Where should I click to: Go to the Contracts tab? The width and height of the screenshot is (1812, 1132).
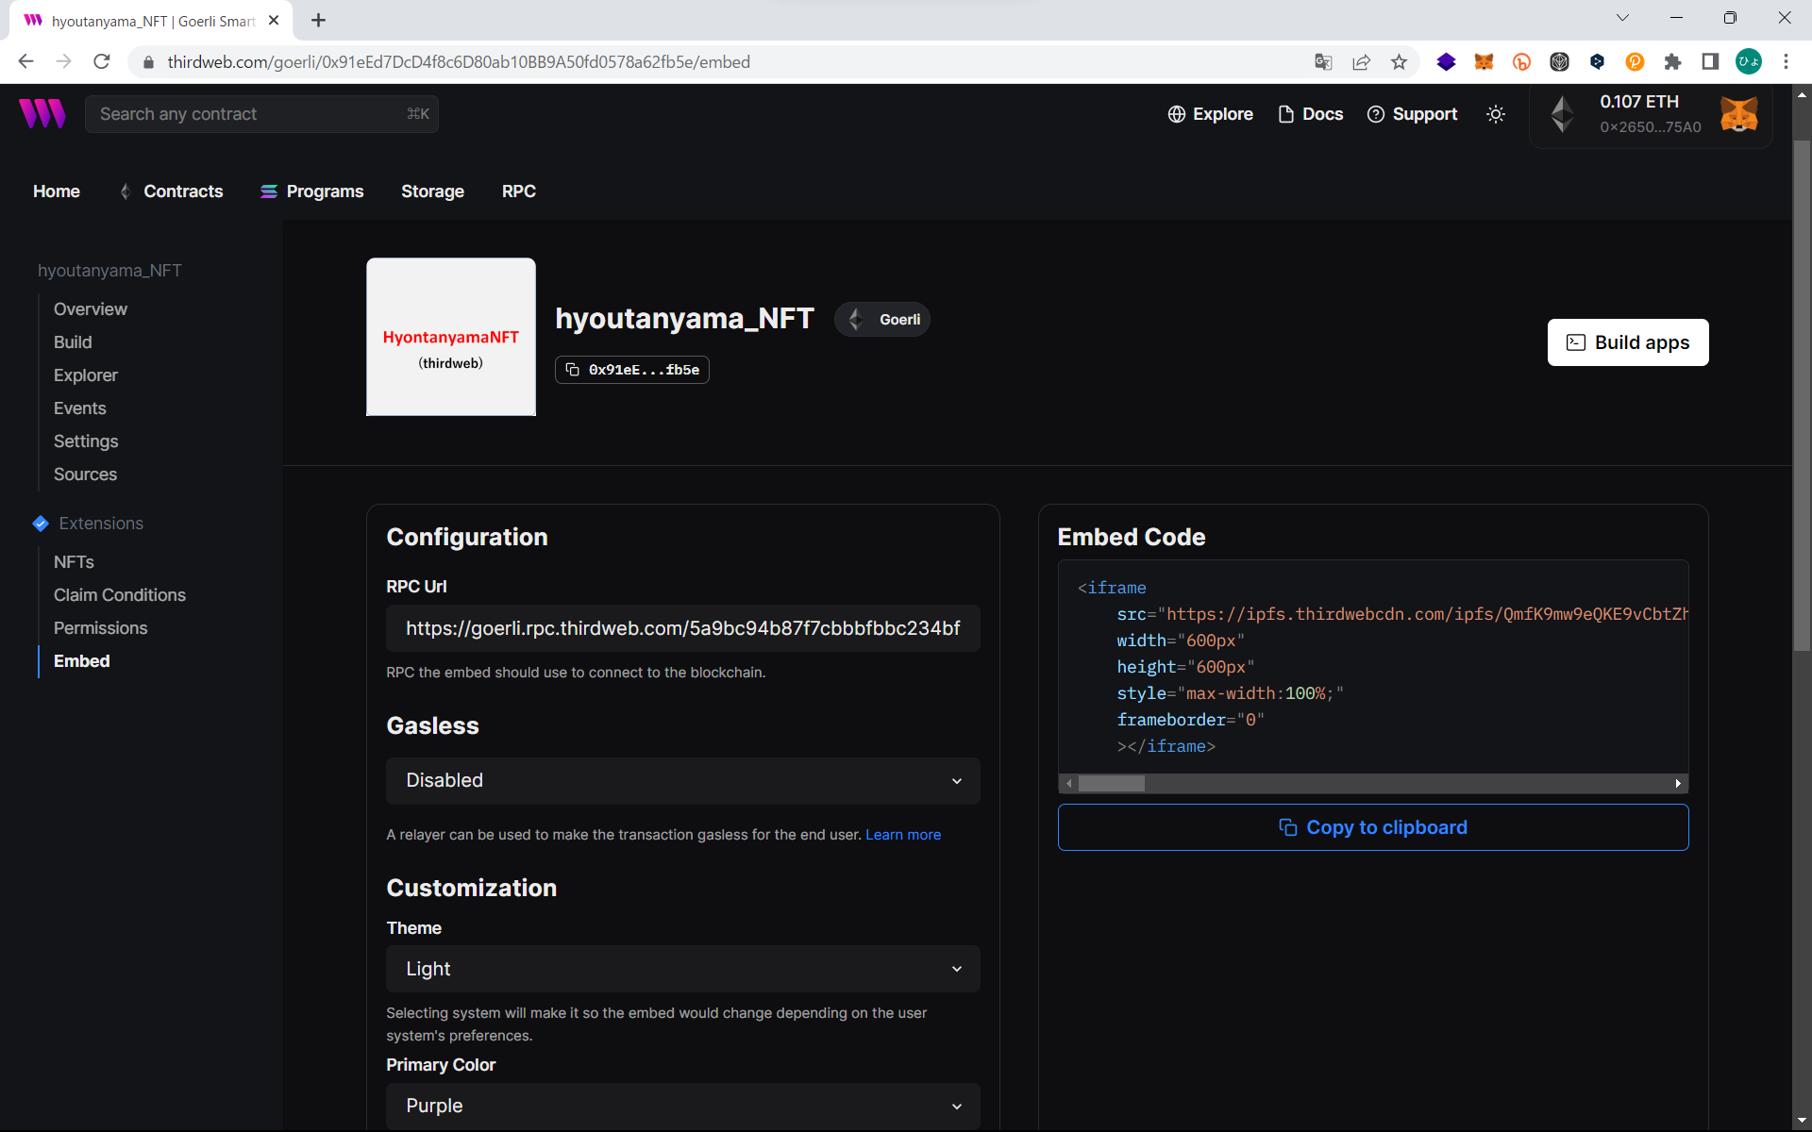(182, 191)
